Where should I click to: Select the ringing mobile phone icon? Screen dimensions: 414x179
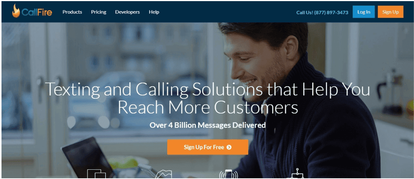point(229,174)
